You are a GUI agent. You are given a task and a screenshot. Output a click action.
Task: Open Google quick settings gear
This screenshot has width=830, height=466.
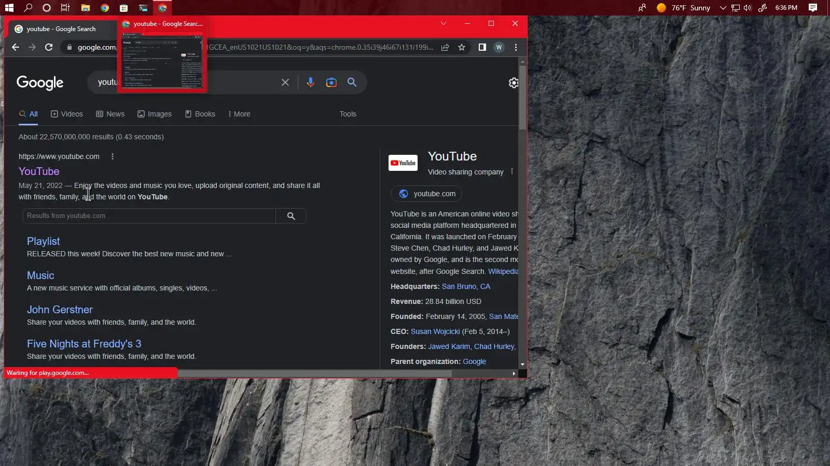tap(514, 83)
